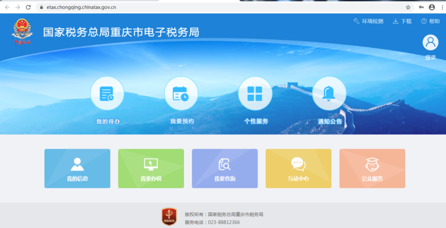Open the 互动中心 yellow tile
The image size is (446, 228).
coord(299,168)
